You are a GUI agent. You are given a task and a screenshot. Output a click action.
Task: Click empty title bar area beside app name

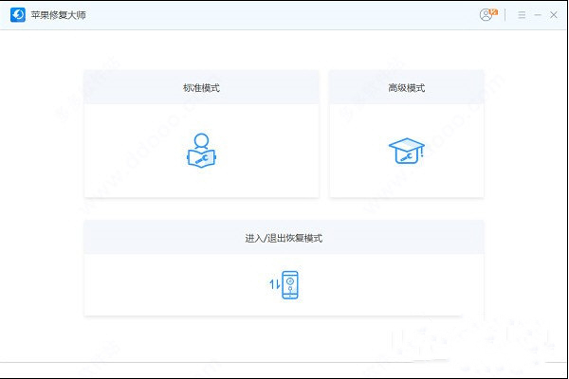click(x=284, y=15)
